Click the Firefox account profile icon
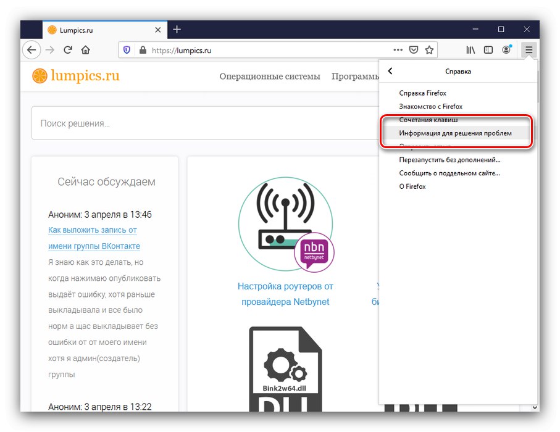The height and width of the screenshot is (432, 560). (506, 50)
